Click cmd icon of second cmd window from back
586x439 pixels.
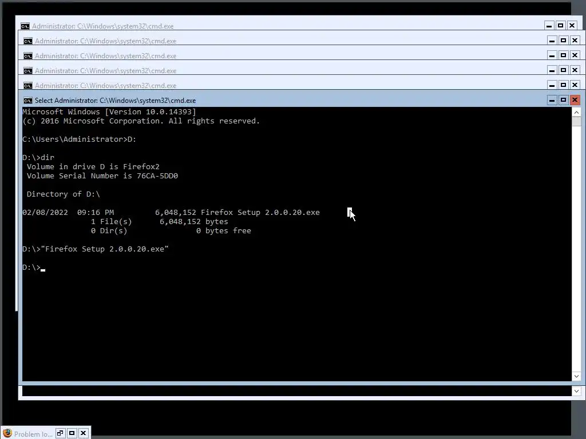point(27,41)
